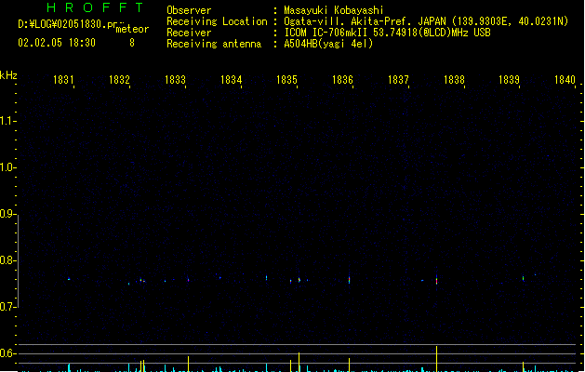Click the 1839 time axis marker
585x372 pixels.
tap(510, 79)
